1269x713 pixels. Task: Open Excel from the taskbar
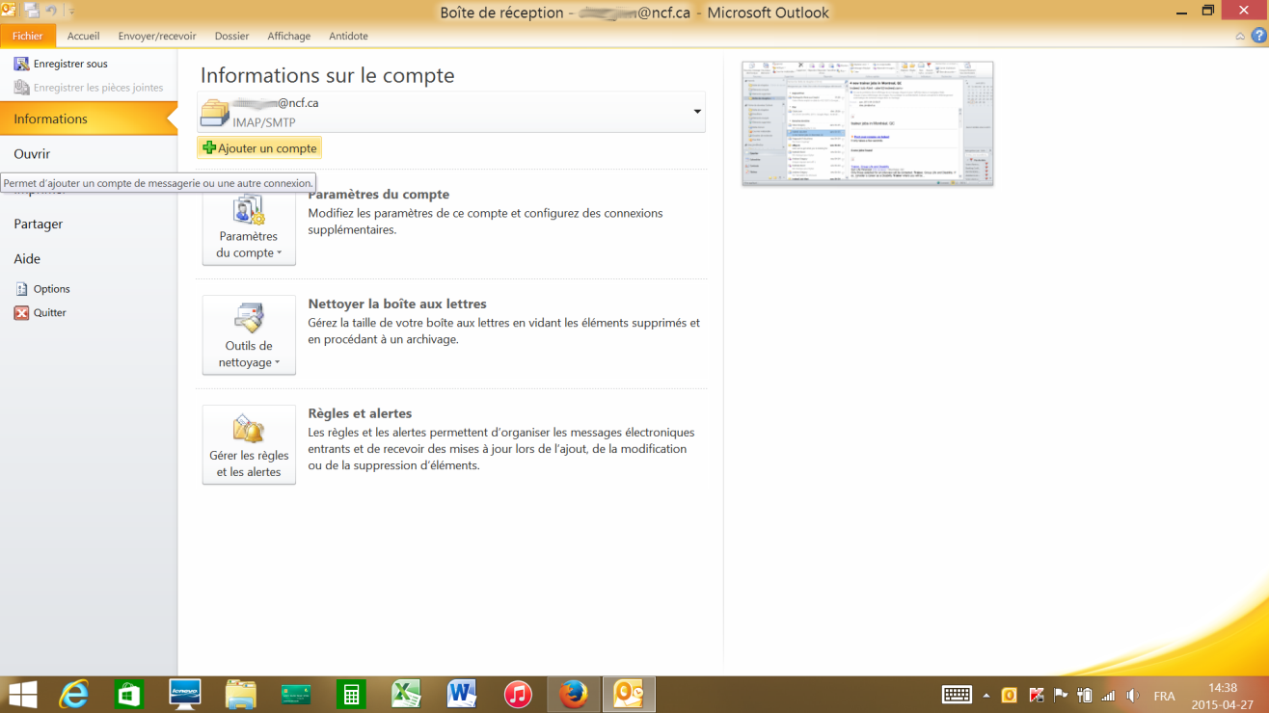click(407, 694)
